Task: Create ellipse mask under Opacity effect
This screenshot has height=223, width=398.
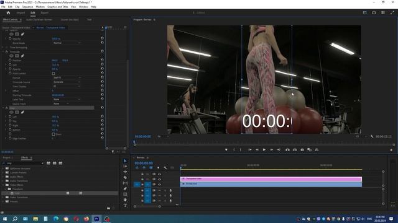Action: pos(11,34)
